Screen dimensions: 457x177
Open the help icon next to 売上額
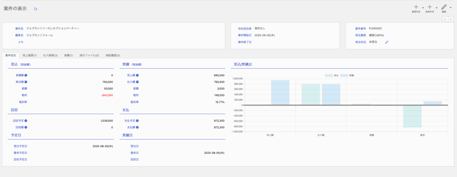coord(137,75)
